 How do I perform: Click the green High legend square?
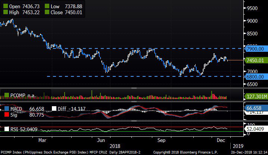[x=5, y=12]
